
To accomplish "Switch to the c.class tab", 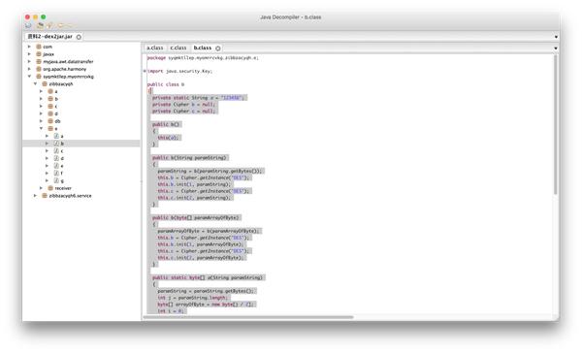I will coord(178,48).
